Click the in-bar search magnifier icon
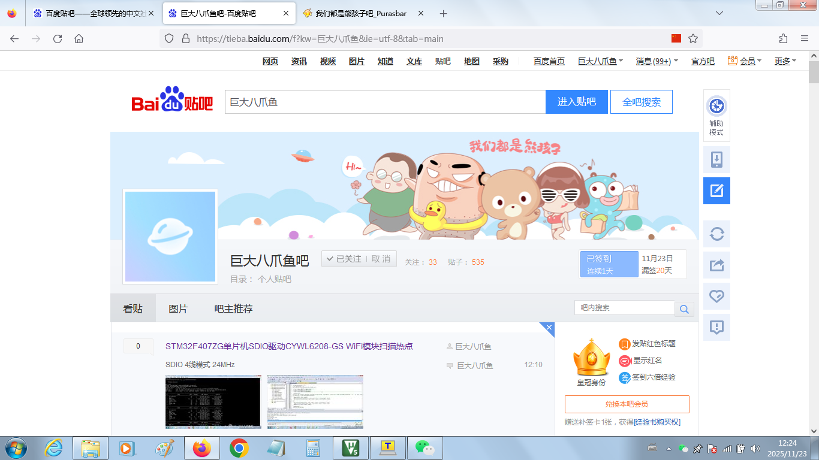This screenshot has height=460, width=819. [x=684, y=308]
